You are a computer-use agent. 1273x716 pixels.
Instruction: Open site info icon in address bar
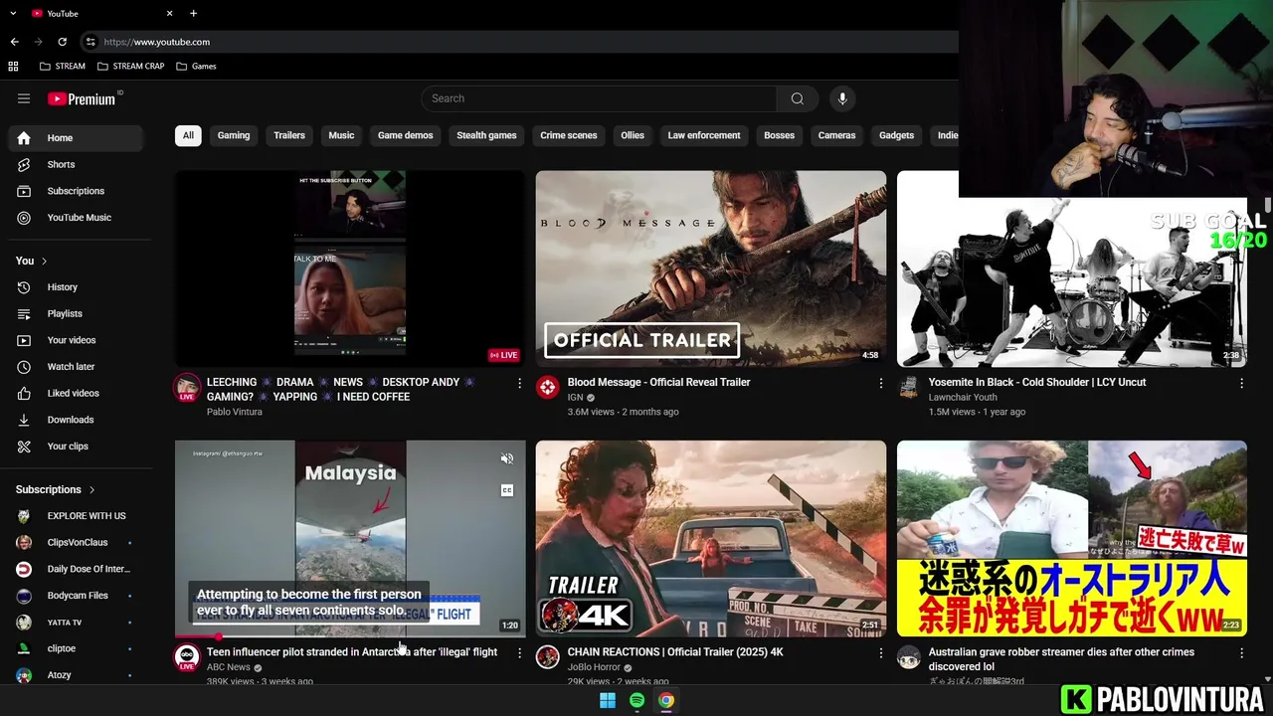point(91,42)
